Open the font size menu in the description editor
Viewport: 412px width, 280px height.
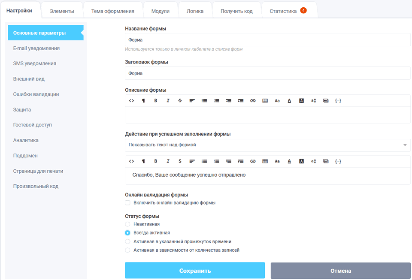pos(277,101)
